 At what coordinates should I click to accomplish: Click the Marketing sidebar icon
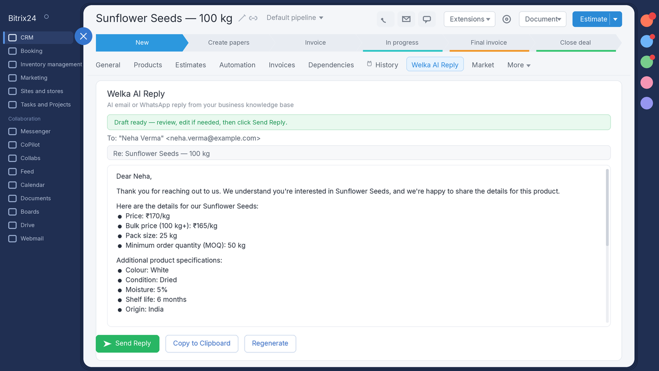coord(12,78)
